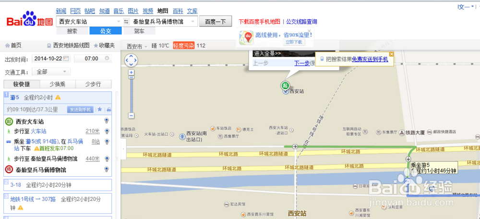
Task: Click 百度一下 search button
Action: pos(215,22)
